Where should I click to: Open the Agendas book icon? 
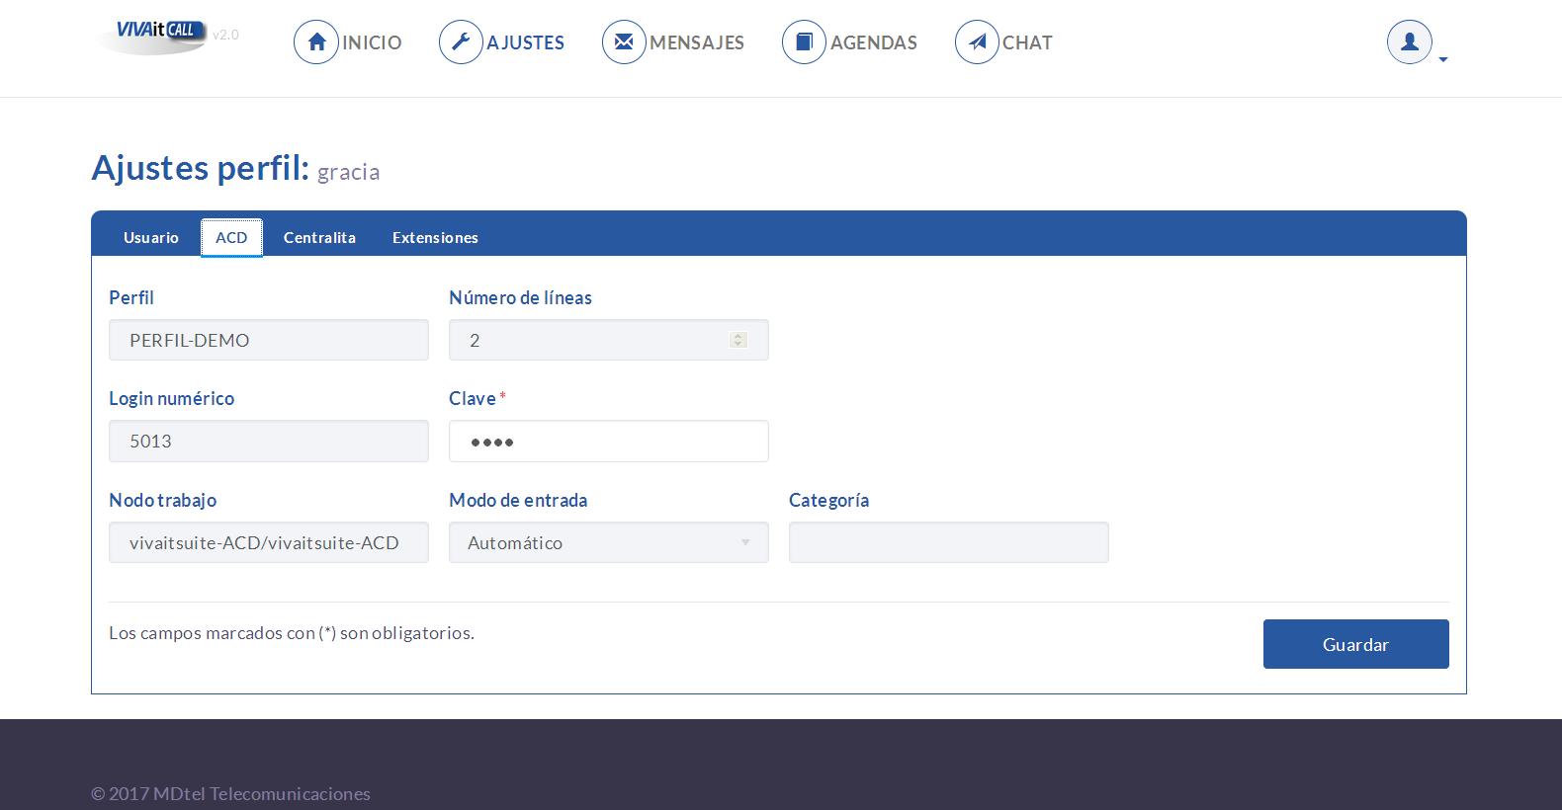click(804, 42)
